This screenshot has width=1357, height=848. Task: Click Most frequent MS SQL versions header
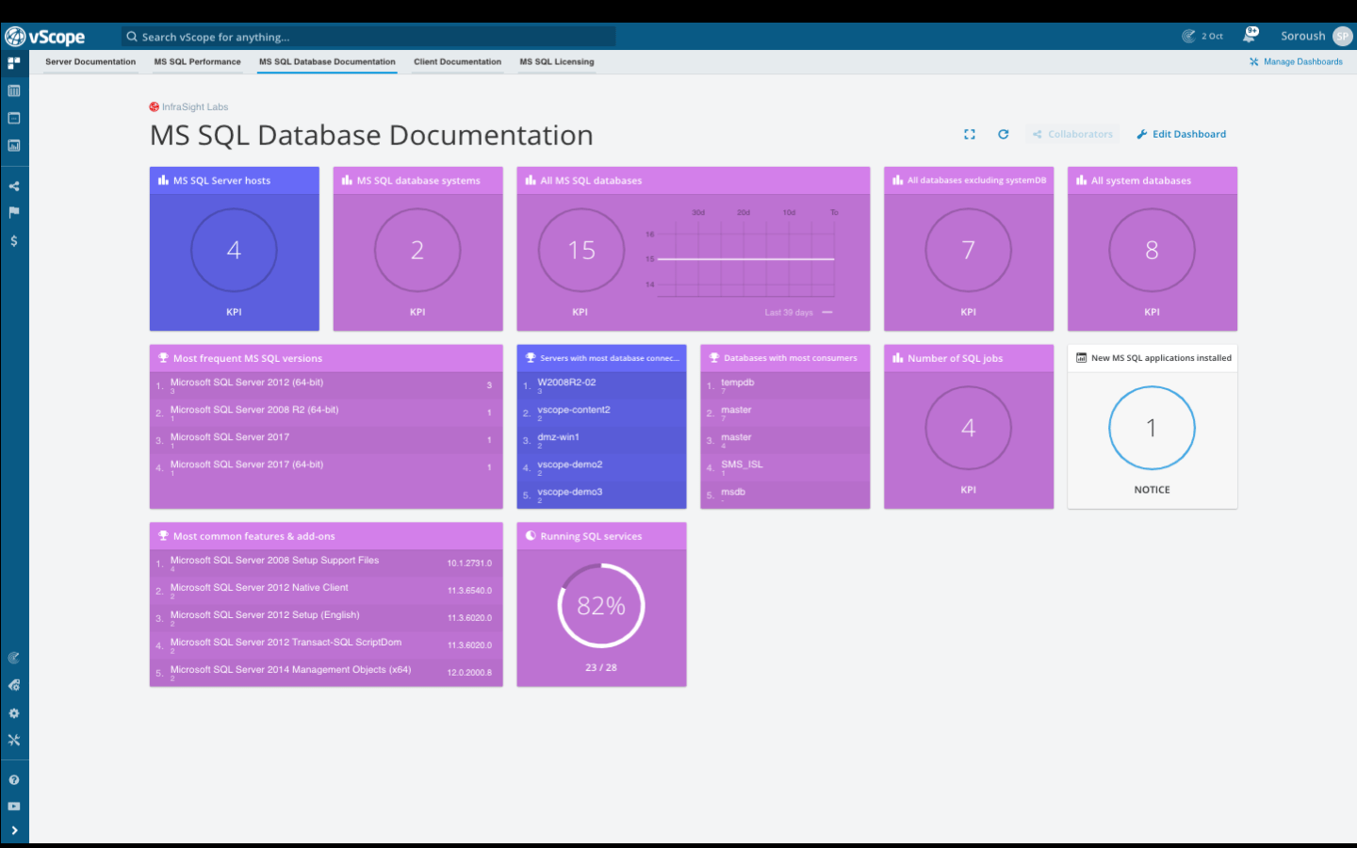pos(326,358)
